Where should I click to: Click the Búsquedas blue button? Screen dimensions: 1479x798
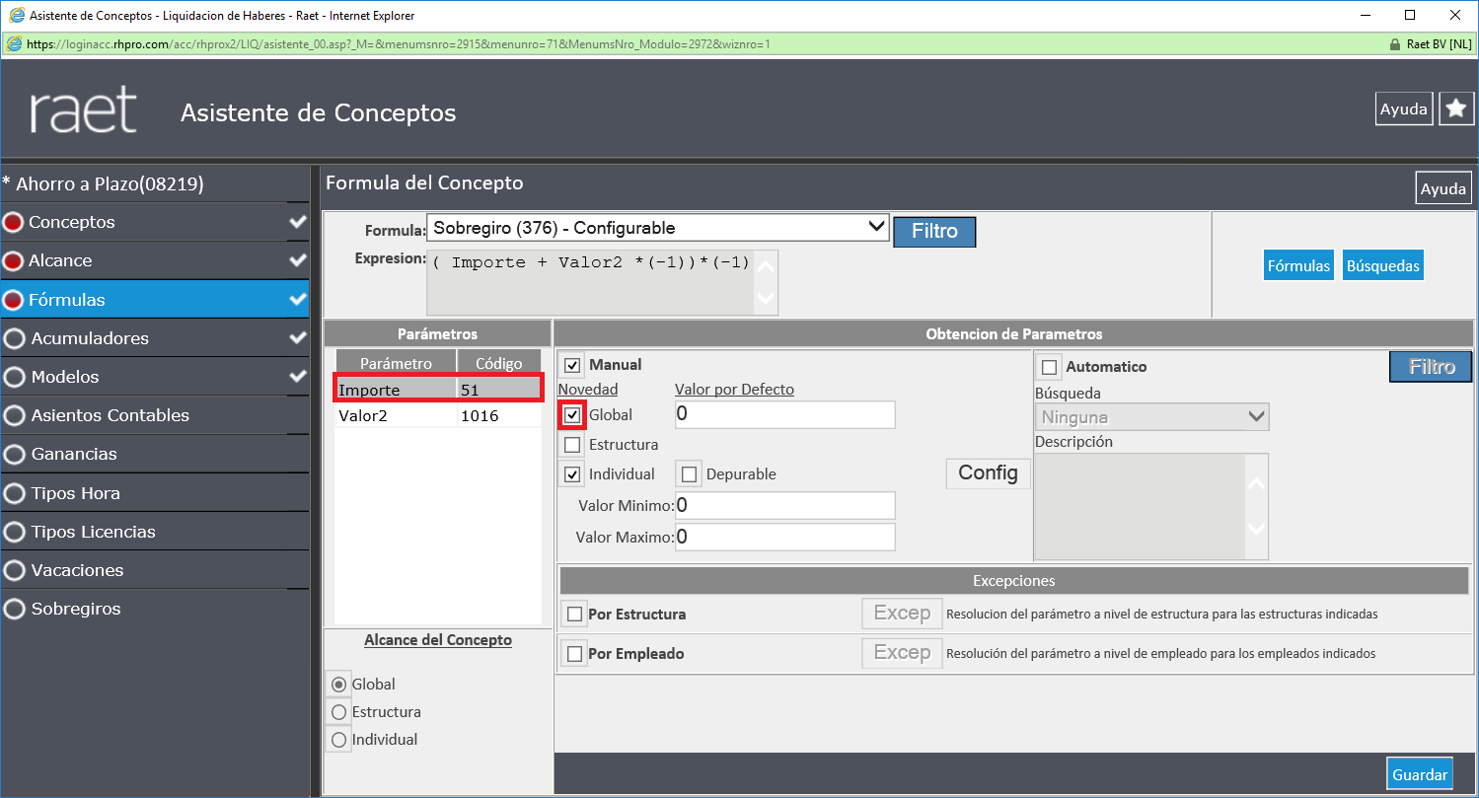coord(1383,265)
